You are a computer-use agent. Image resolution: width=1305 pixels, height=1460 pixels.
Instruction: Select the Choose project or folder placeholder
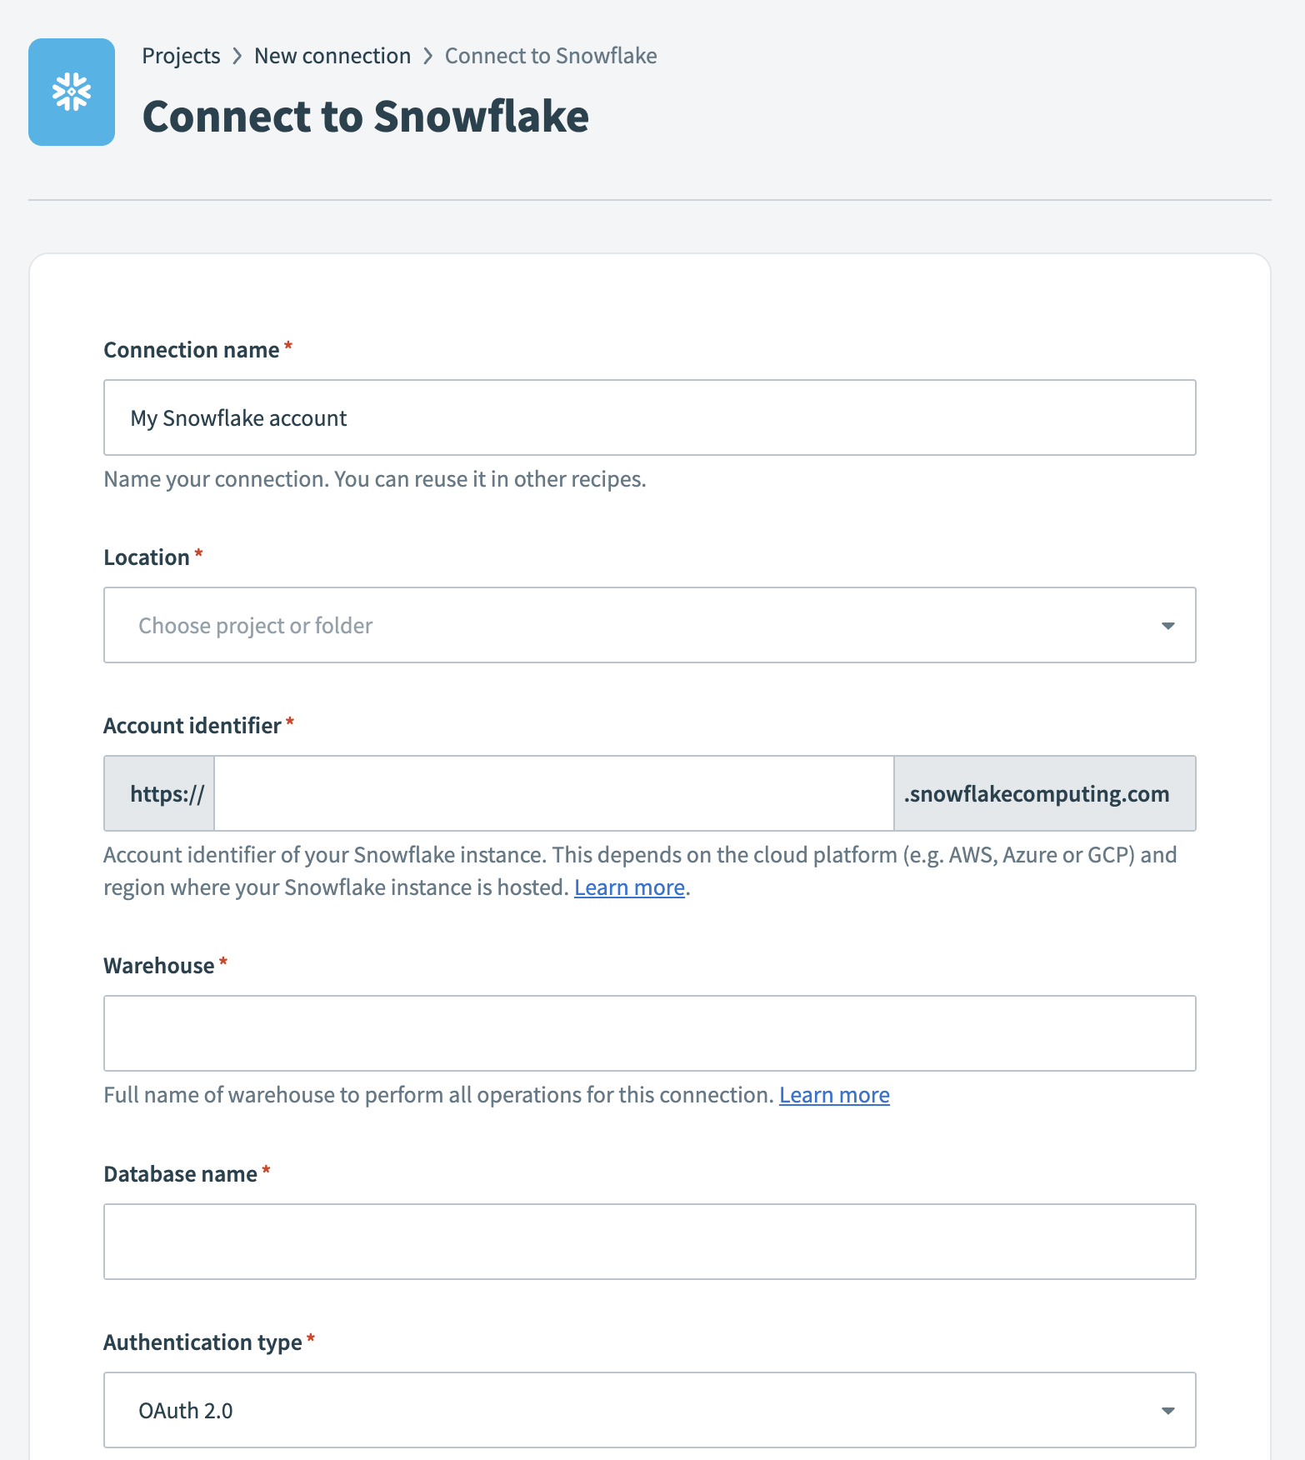255,625
